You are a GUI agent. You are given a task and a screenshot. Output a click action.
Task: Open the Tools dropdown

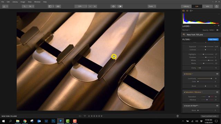pos(152,6)
